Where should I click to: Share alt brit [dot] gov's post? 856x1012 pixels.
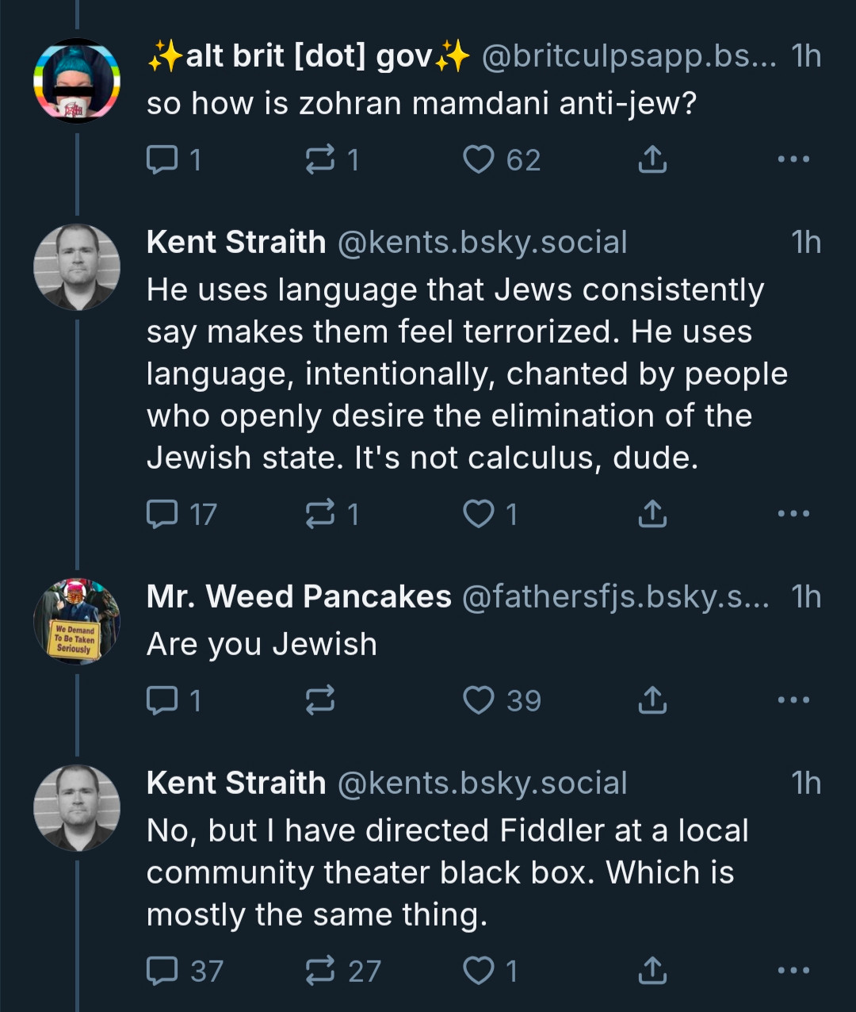coord(652,160)
